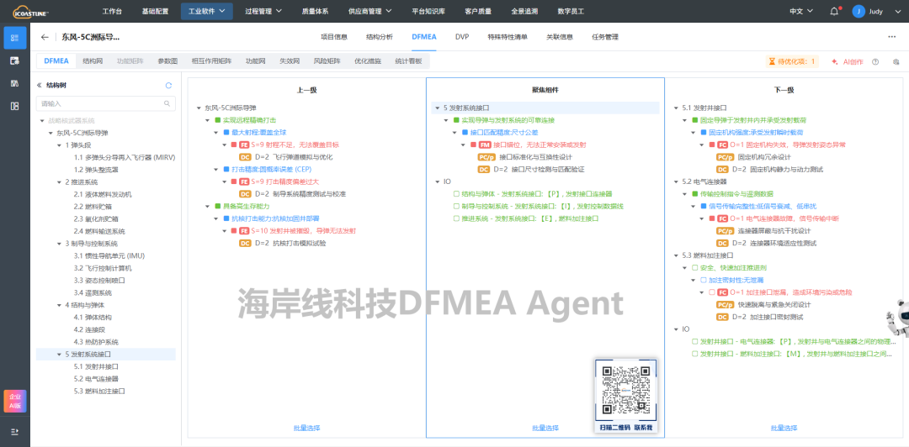Open the 特殊特性清单 tab
This screenshot has height=447, width=909.
pos(508,37)
